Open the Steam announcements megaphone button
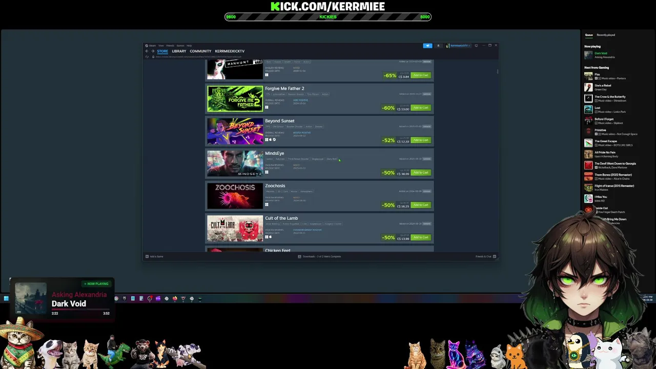Image resolution: width=656 pixels, height=369 pixels. (x=427, y=46)
